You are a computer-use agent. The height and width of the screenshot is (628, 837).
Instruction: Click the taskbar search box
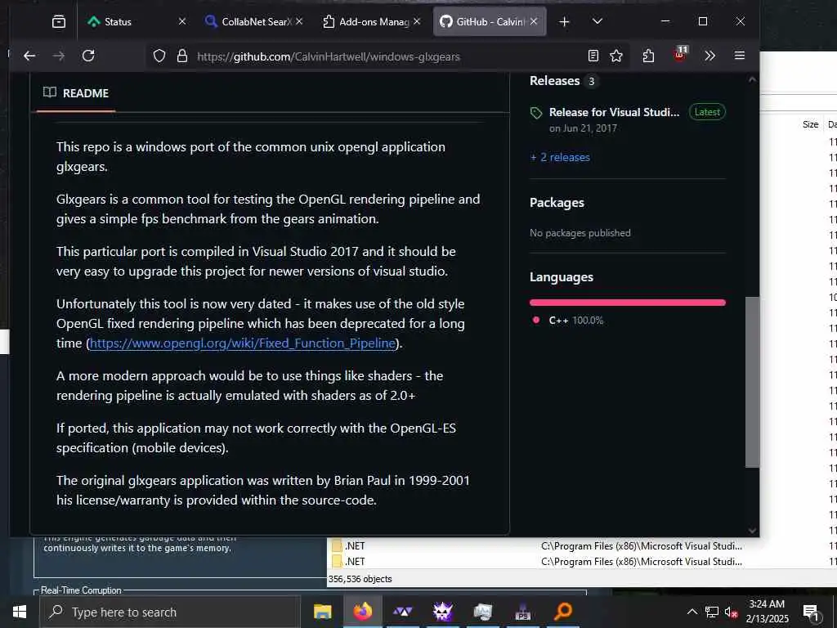pos(170,612)
